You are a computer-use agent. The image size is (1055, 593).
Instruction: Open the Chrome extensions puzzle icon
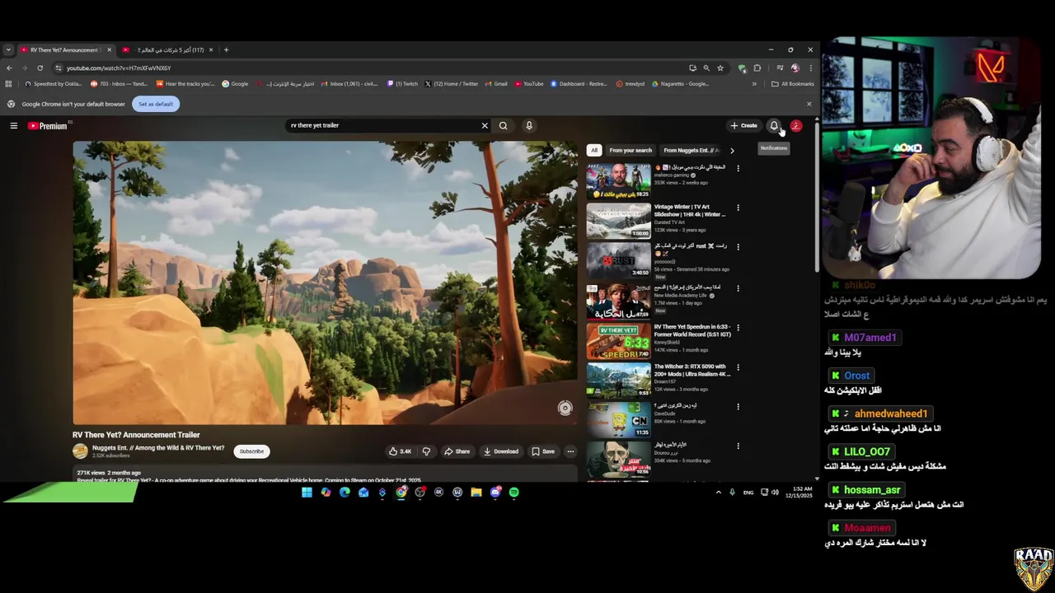pos(757,68)
